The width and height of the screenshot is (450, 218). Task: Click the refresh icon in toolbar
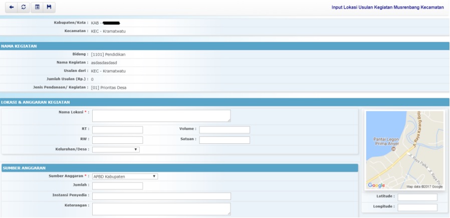pyautogui.click(x=24, y=8)
